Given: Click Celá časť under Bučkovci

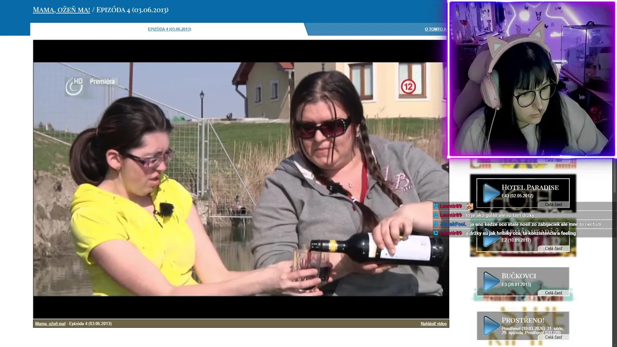Looking at the screenshot, I should point(553,293).
